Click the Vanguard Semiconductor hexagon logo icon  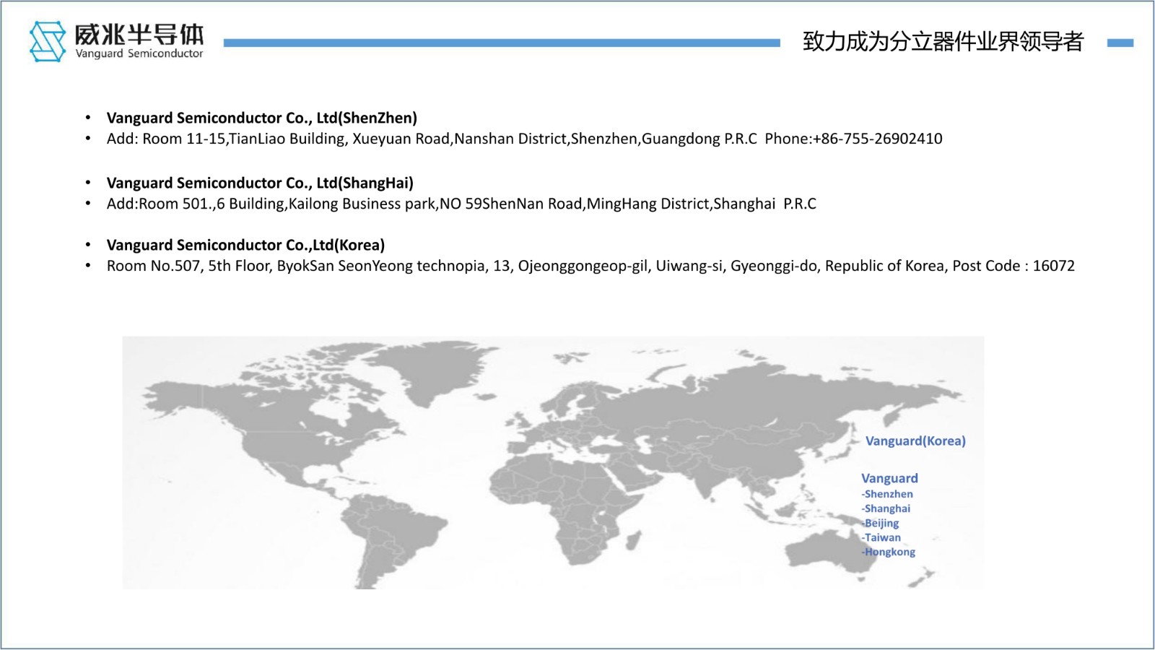[48, 41]
